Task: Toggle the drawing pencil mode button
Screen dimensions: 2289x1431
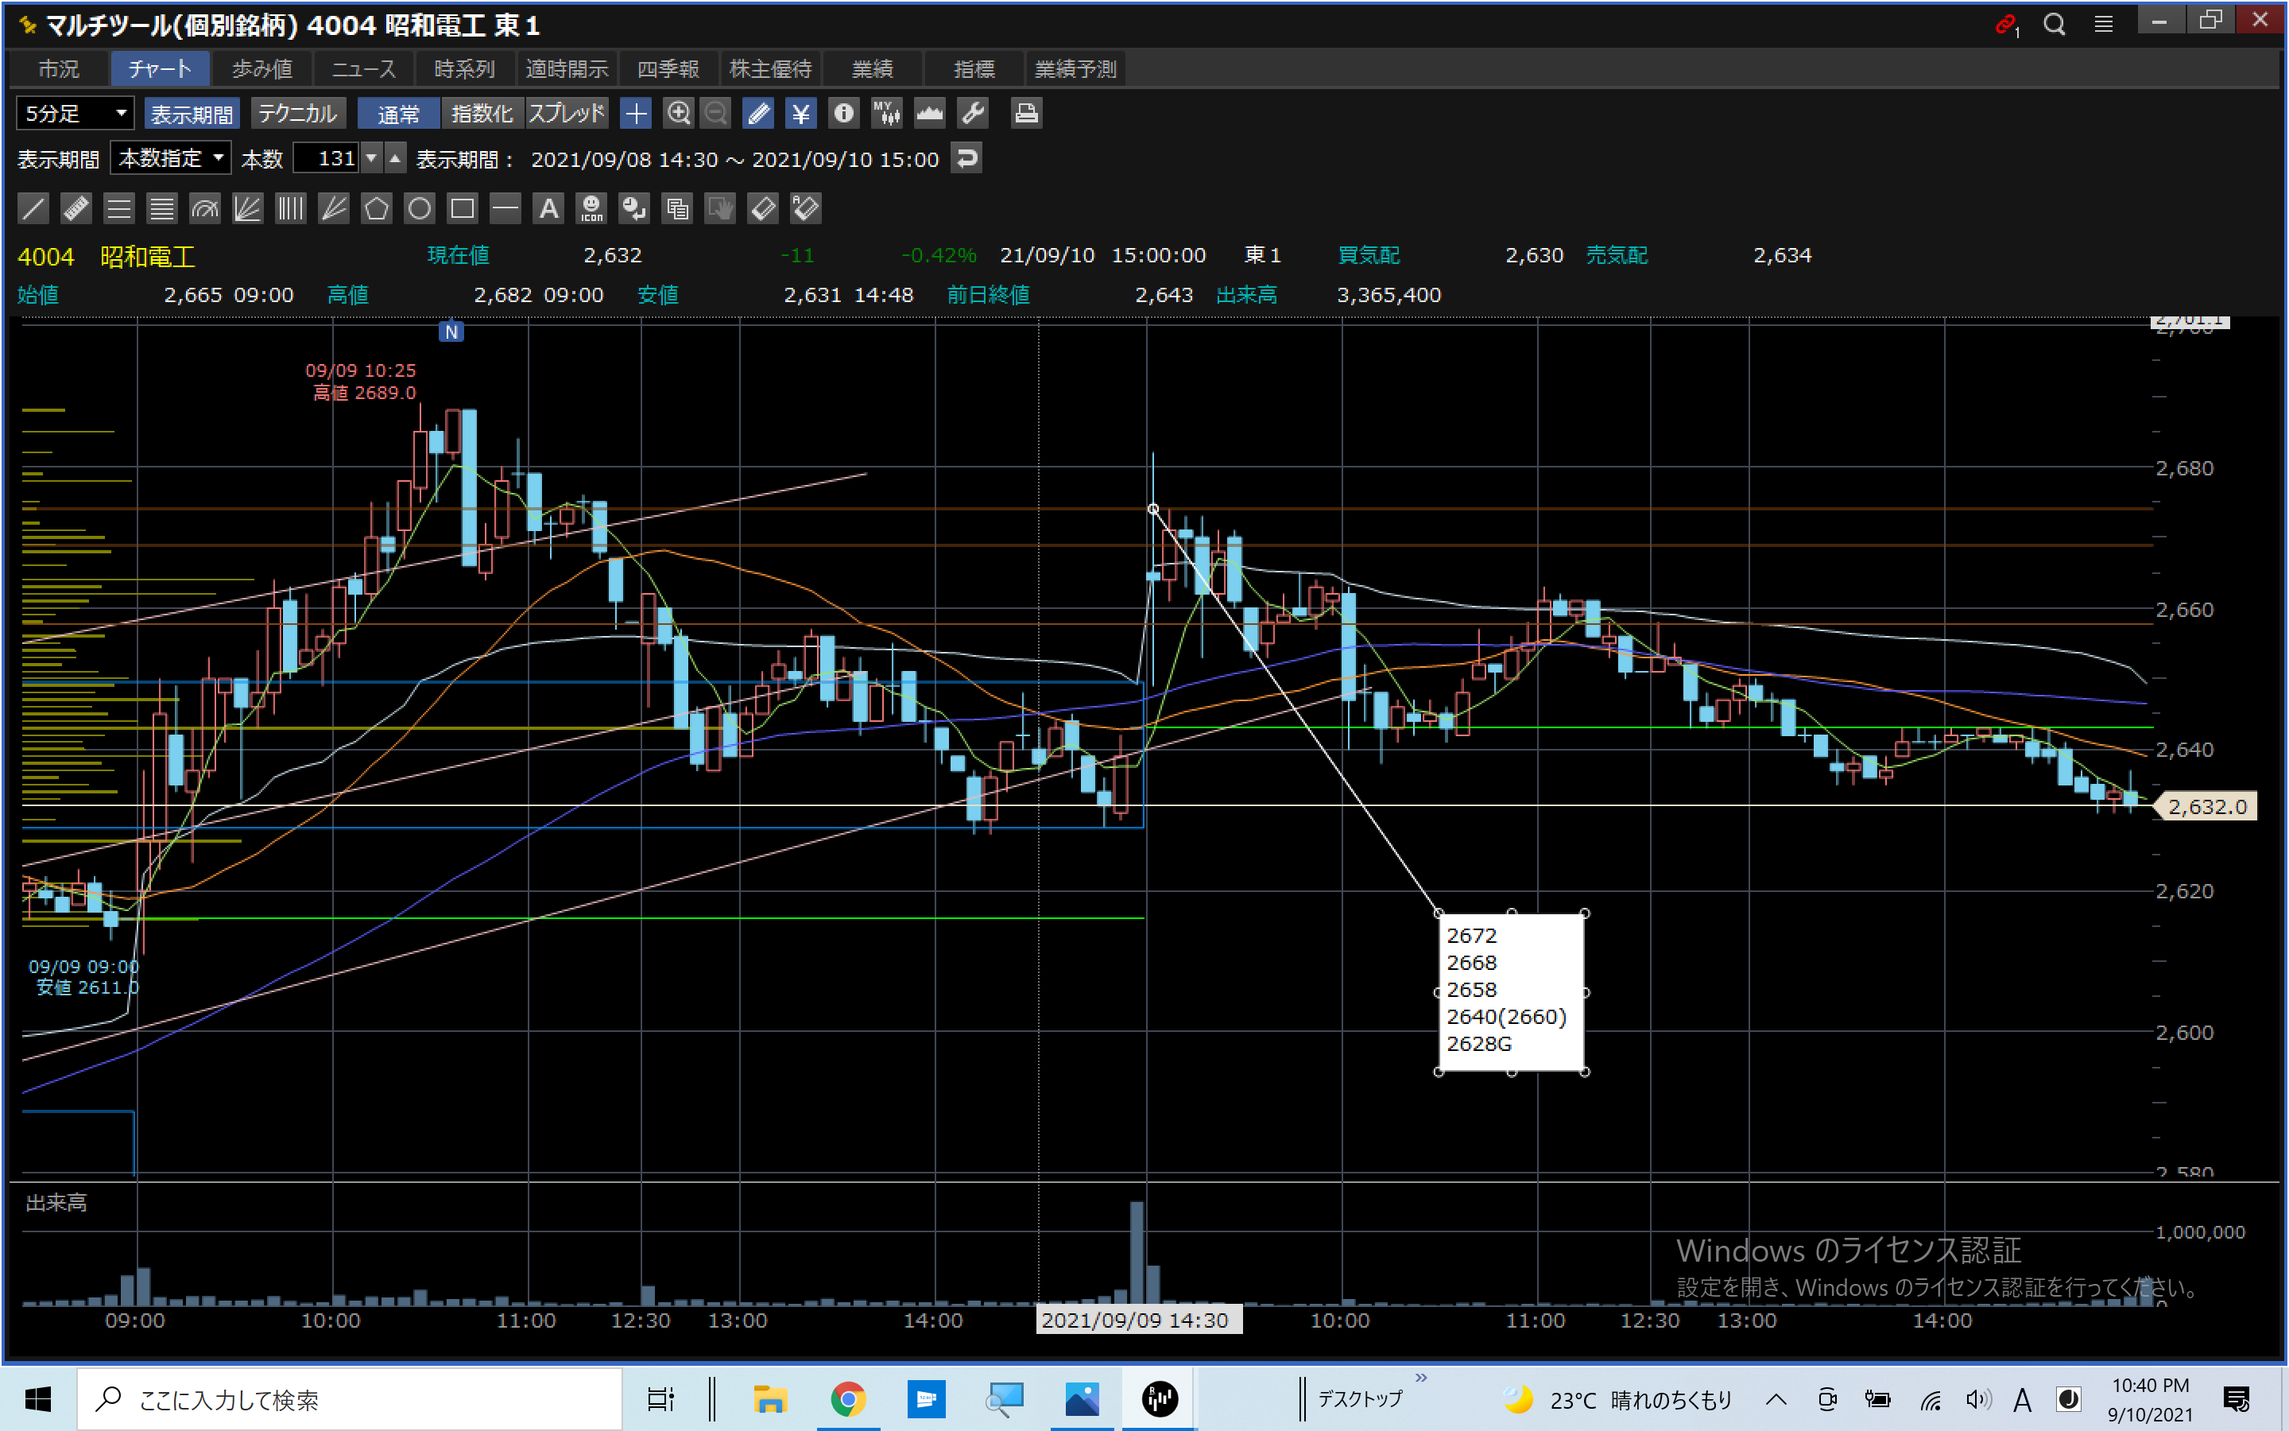Action: coord(757,114)
